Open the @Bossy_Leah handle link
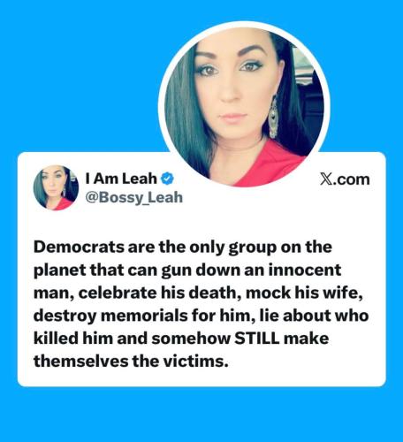This screenshot has width=403, height=442. (134, 197)
